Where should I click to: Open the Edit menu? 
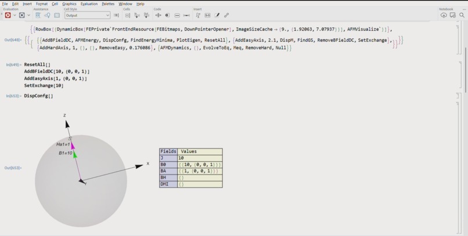click(x=15, y=4)
